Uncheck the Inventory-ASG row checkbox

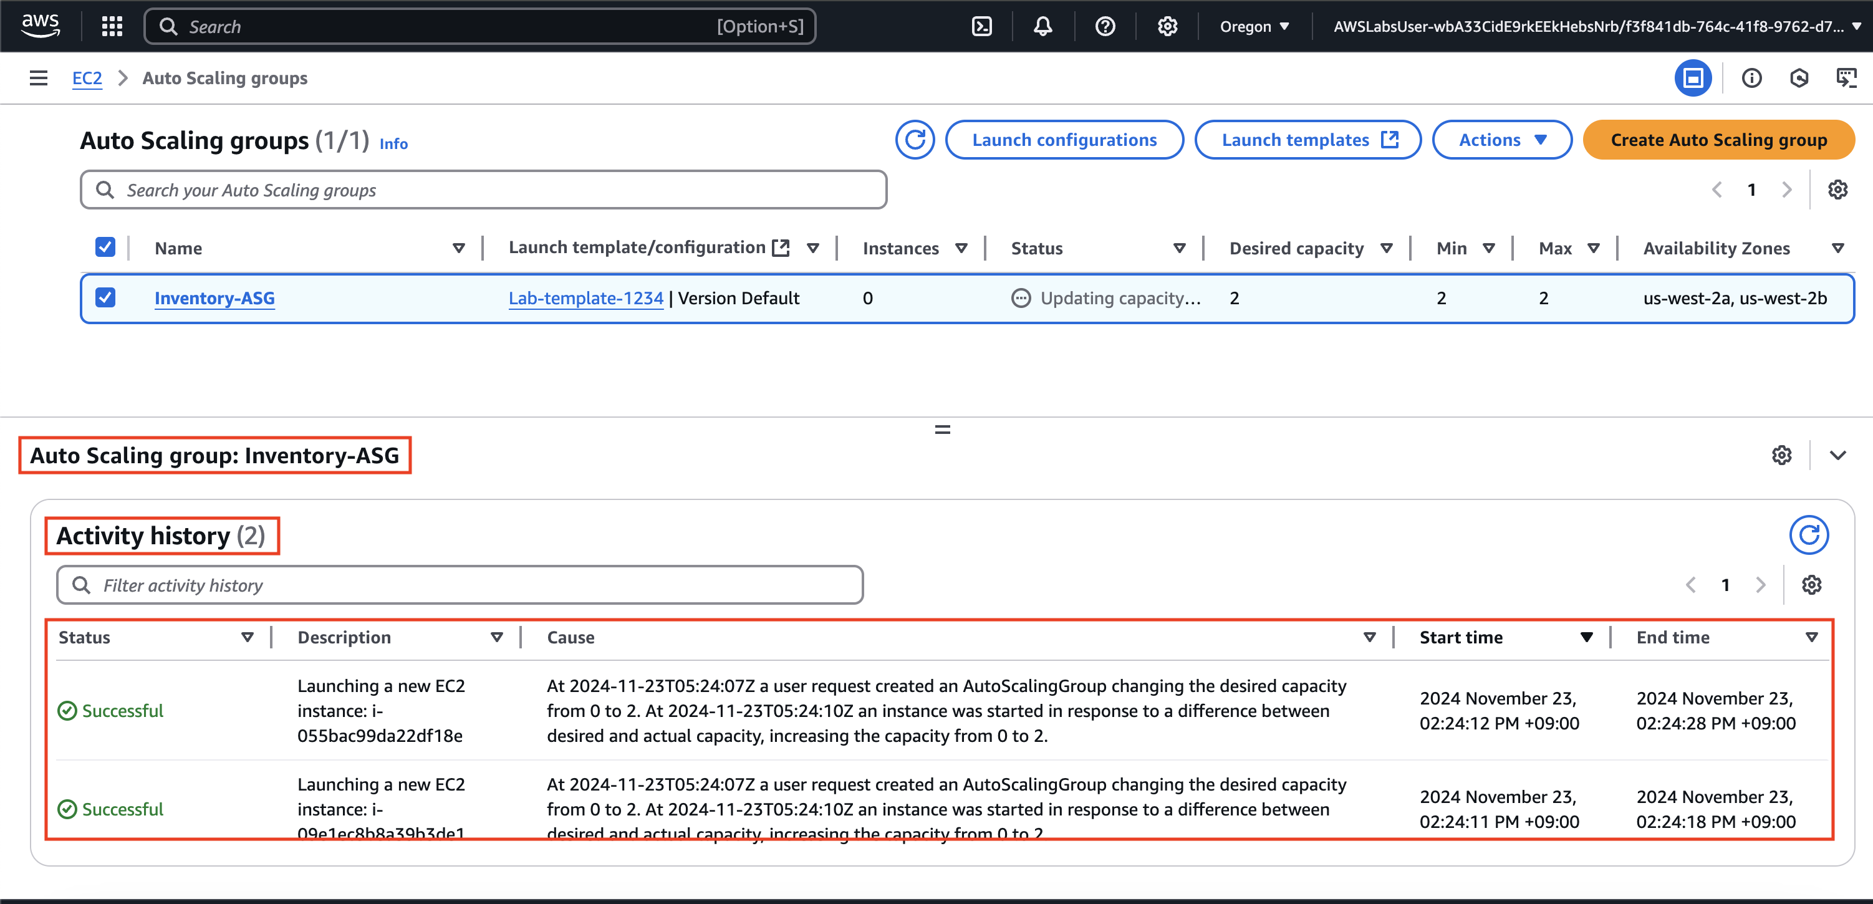[x=105, y=297]
